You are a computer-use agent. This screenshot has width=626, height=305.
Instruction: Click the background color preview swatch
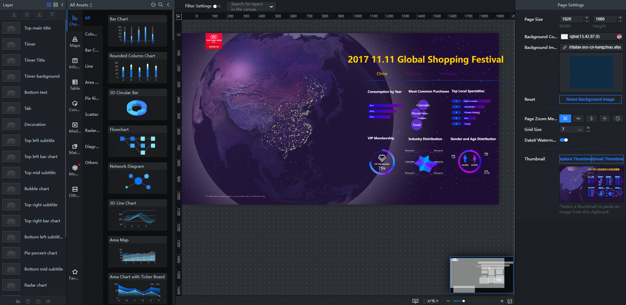pos(564,36)
